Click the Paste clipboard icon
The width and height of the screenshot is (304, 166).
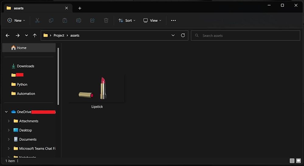coord(65,20)
